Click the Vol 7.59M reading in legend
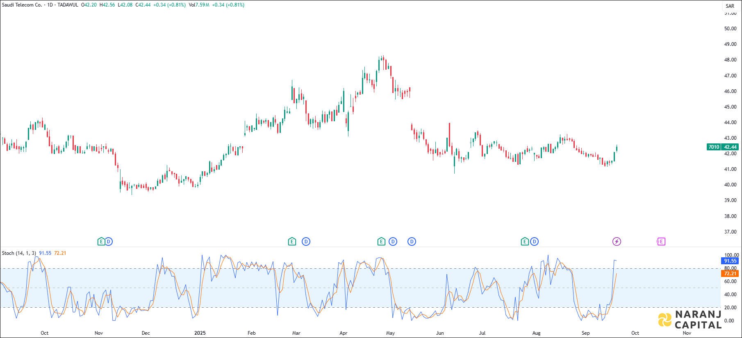742x338 pixels. (x=199, y=5)
